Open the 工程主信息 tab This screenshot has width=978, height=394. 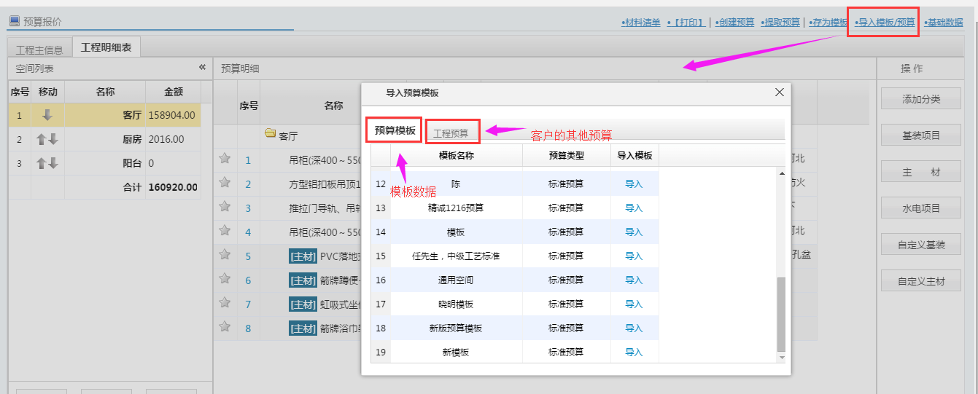(x=39, y=50)
